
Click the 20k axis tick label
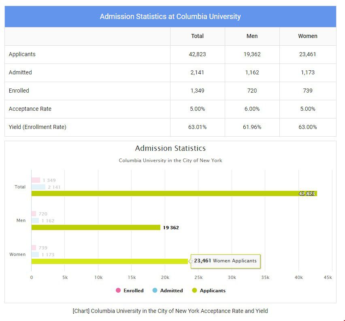(165, 277)
